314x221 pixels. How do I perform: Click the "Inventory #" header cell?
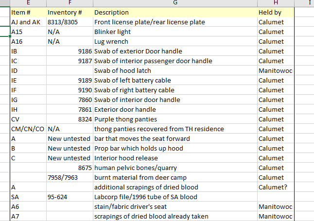65,12
